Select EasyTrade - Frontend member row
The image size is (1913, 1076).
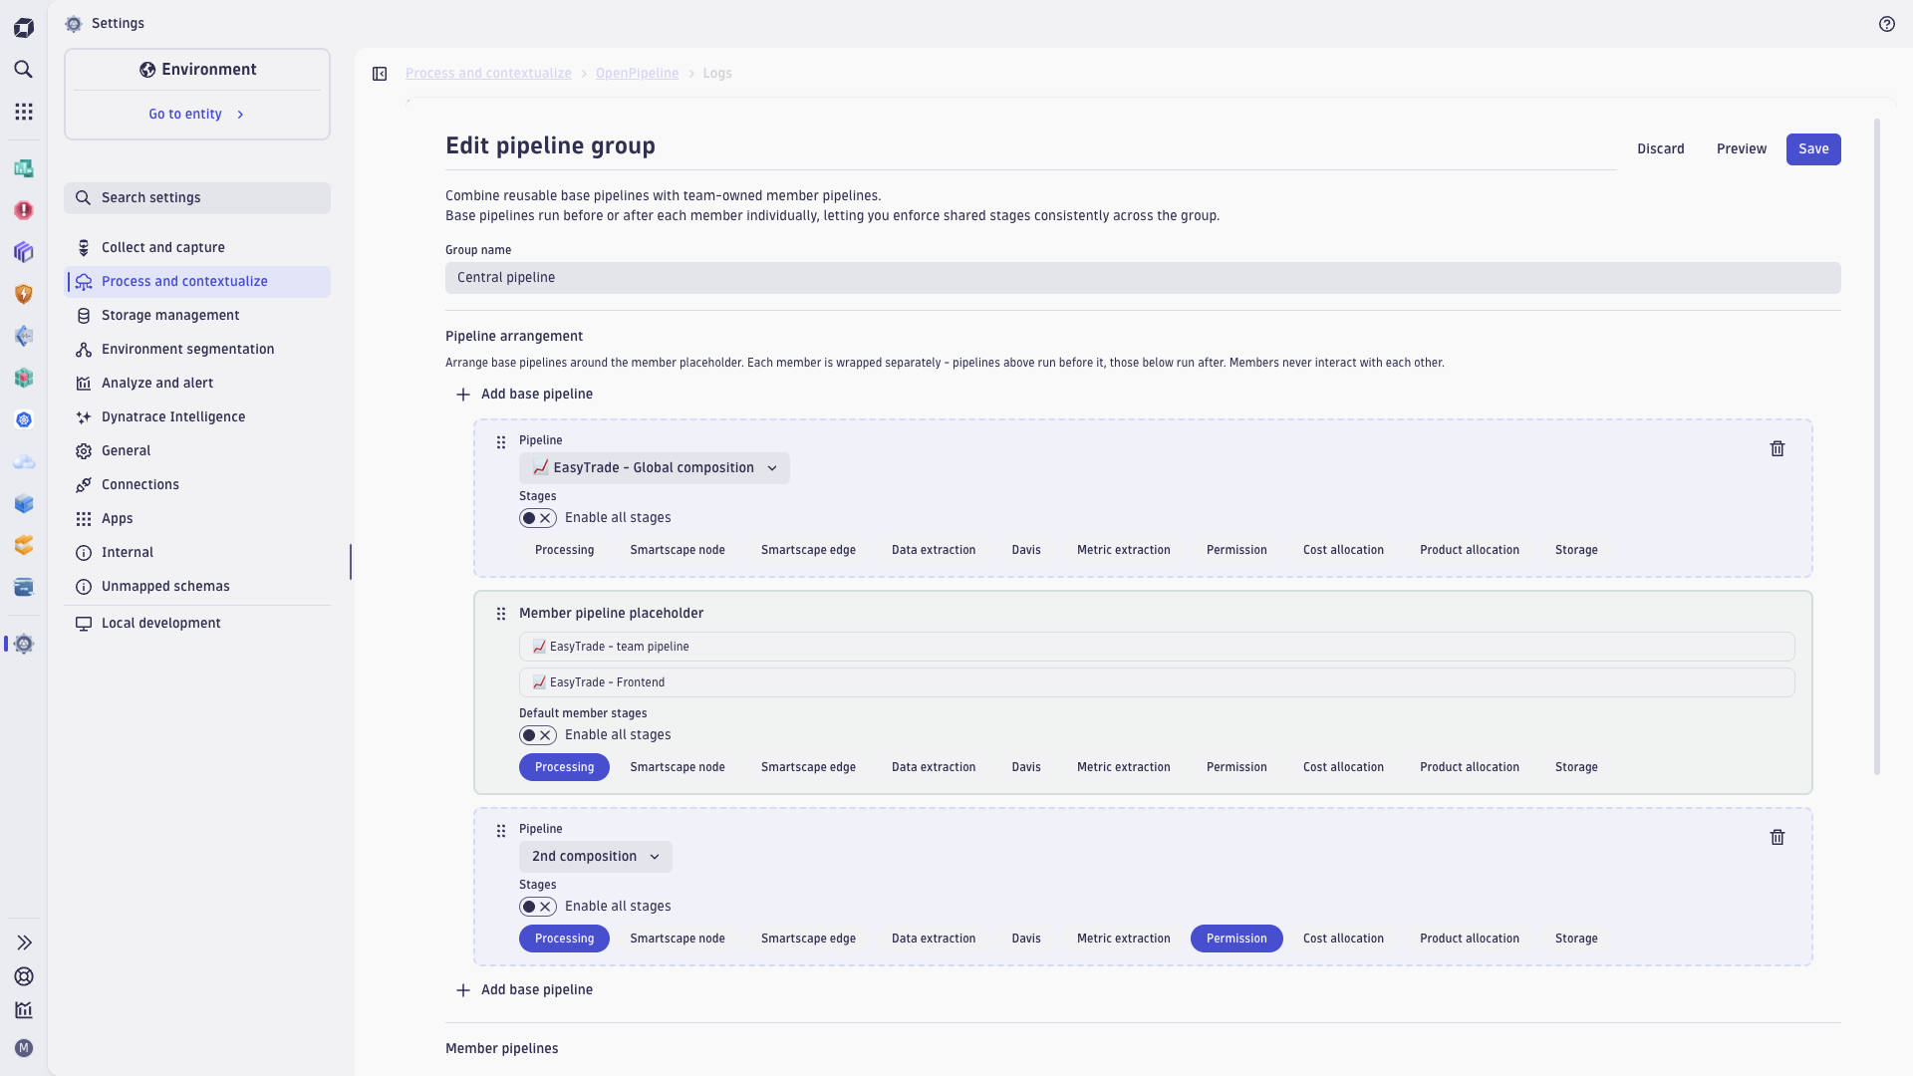click(1157, 682)
